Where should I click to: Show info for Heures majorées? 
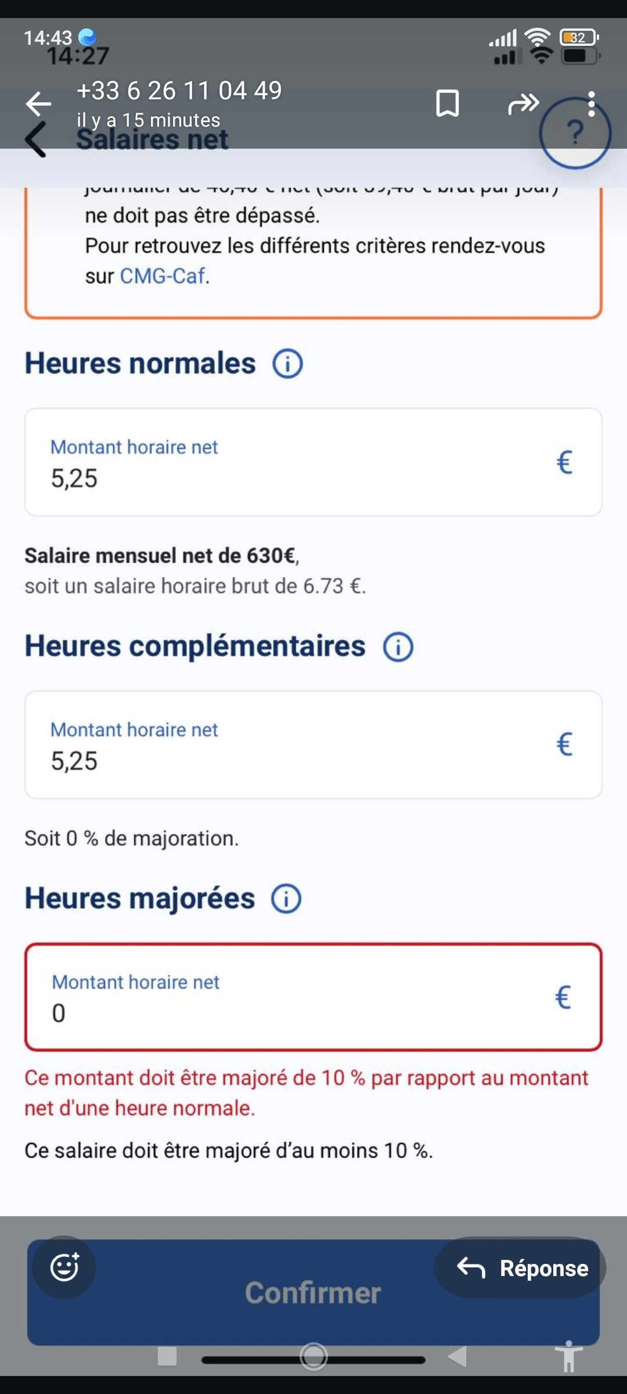point(286,899)
